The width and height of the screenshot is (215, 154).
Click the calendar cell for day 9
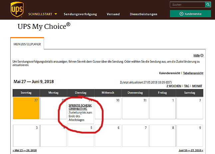coord(190,135)
